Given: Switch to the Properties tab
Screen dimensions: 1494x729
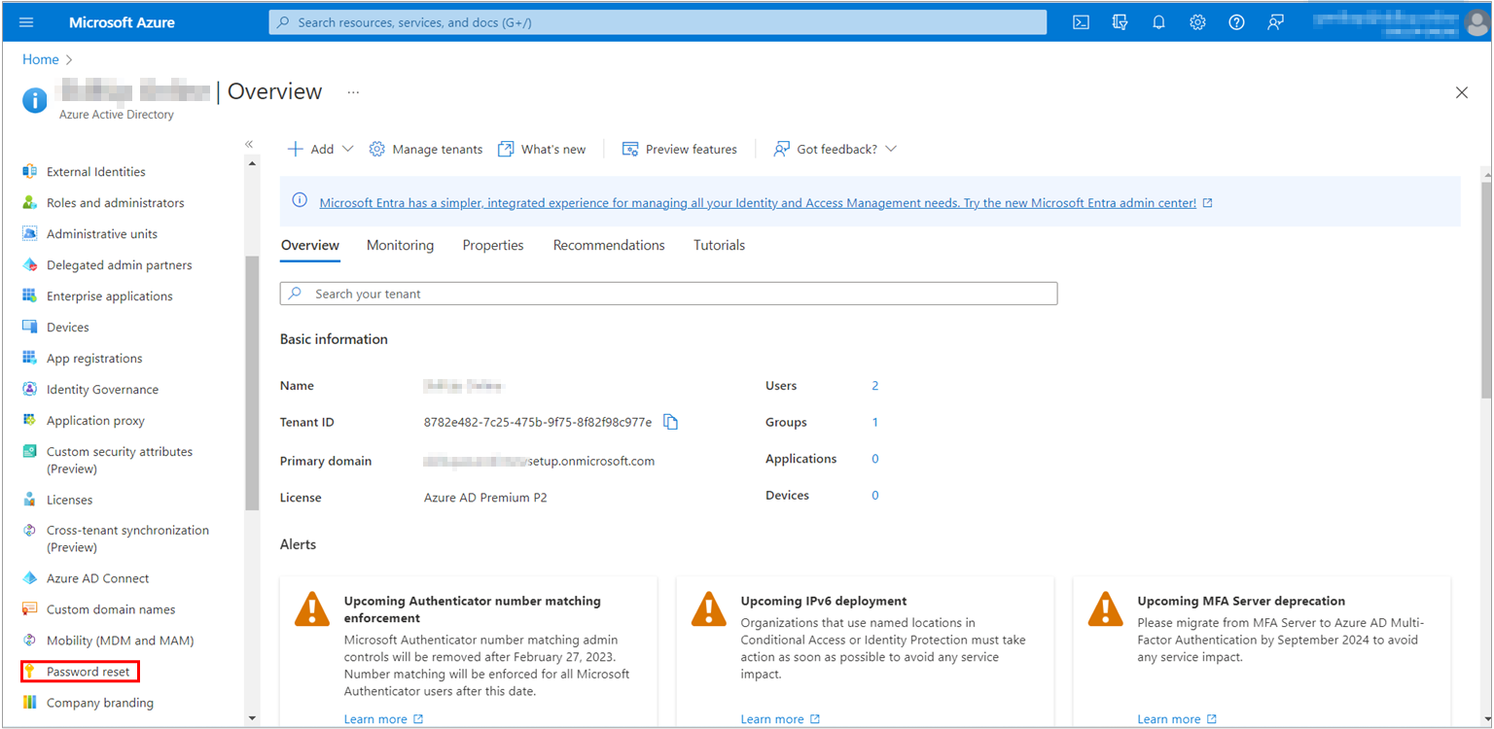Looking at the screenshot, I should point(493,246).
